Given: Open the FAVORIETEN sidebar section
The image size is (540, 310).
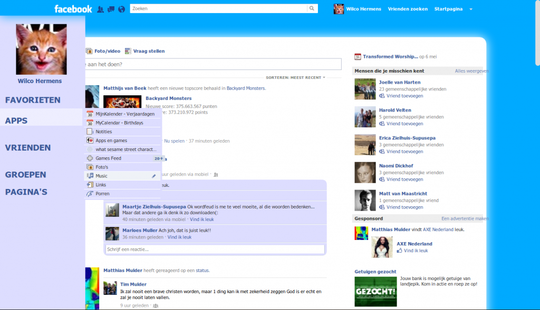Looking at the screenshot, I should pos(33,100).
